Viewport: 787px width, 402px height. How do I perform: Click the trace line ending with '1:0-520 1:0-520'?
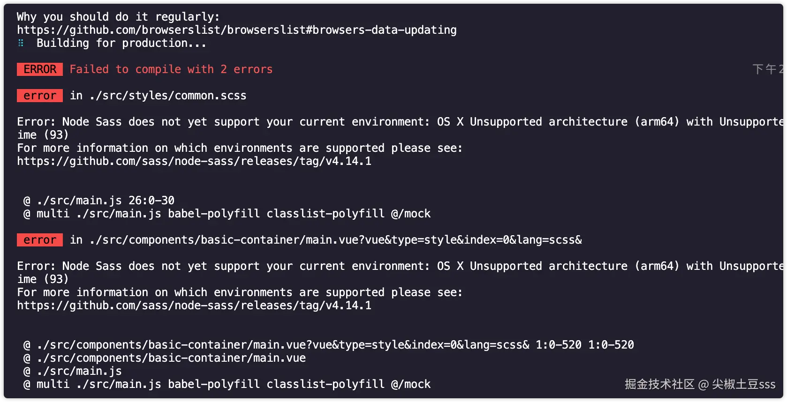point(328,345)
